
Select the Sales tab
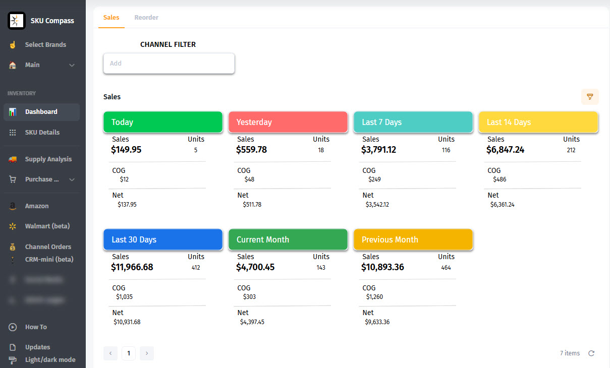tap(111, 18)
